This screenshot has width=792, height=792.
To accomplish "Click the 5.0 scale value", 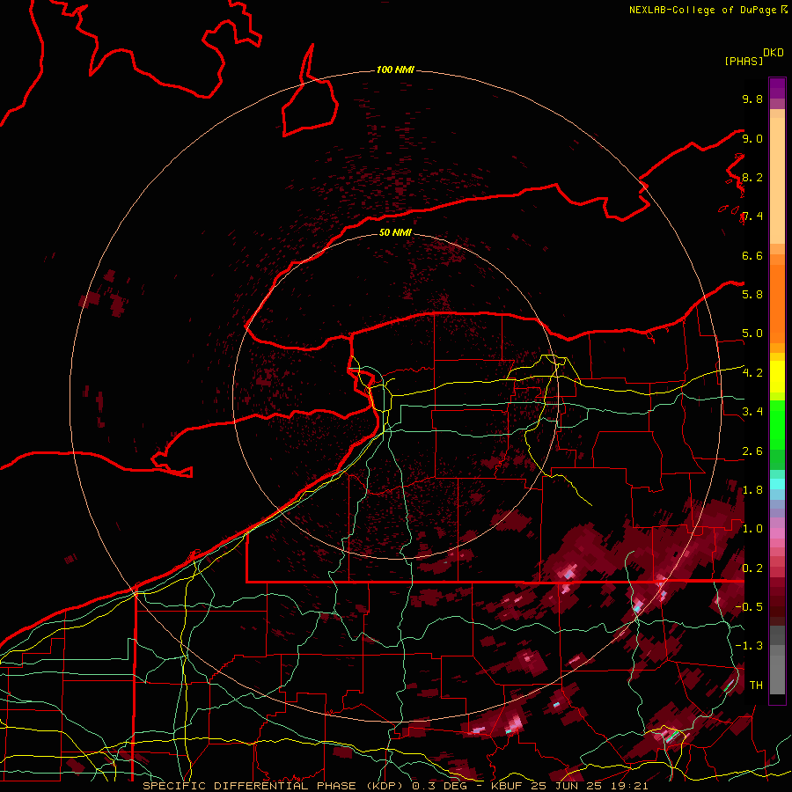I will point(752,334).
